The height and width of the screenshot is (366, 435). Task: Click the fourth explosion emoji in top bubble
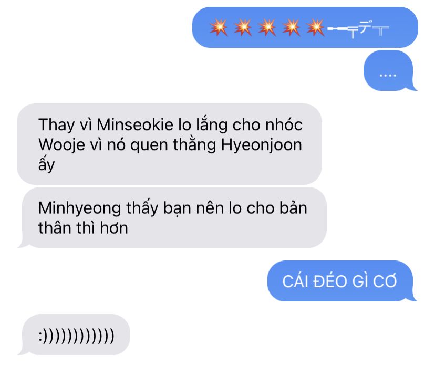(291, 28)
